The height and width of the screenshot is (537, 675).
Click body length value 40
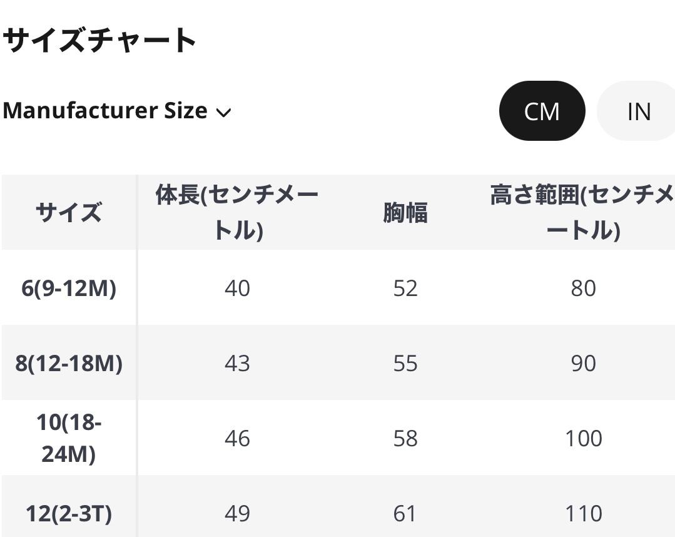pos(237,289)
